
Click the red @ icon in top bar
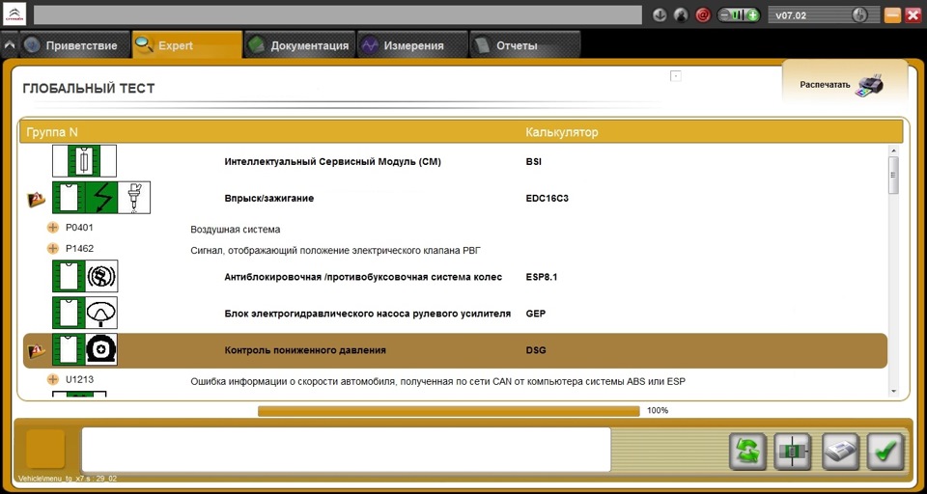702,15
